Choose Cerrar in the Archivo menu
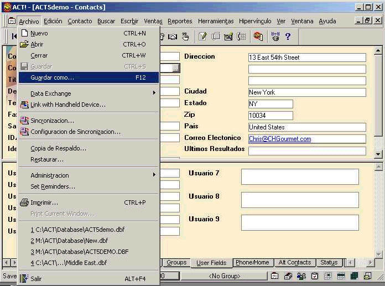 (89, 55)
